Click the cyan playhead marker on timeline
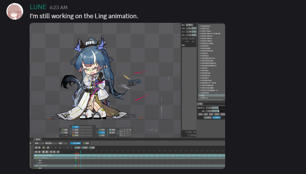This screenshot has height=174, width=306. click(x=80, y=152)
